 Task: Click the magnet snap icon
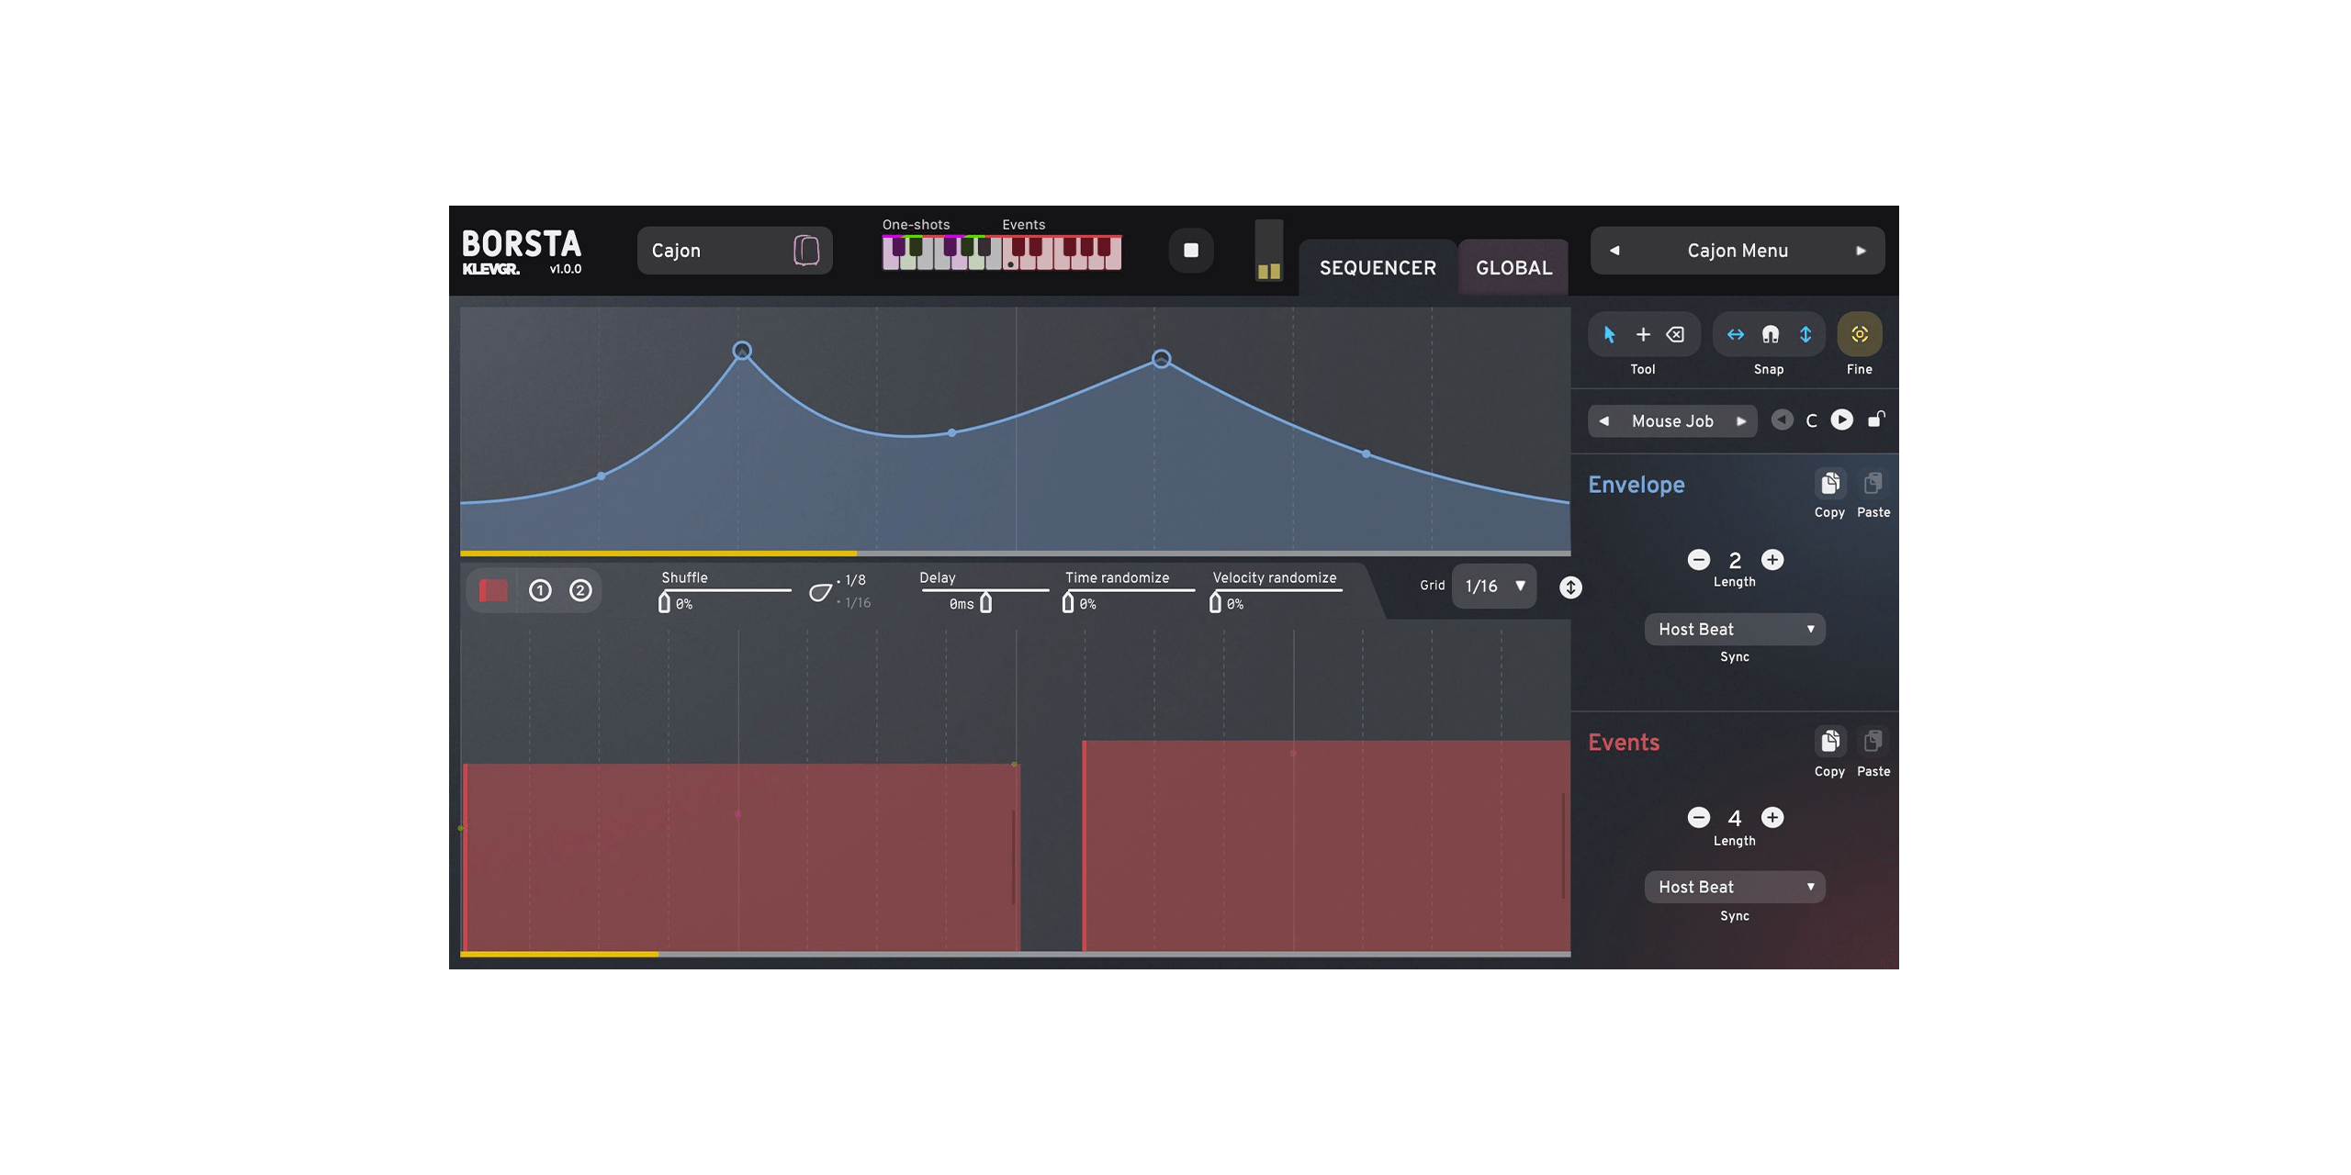(x=1770, y=335)
